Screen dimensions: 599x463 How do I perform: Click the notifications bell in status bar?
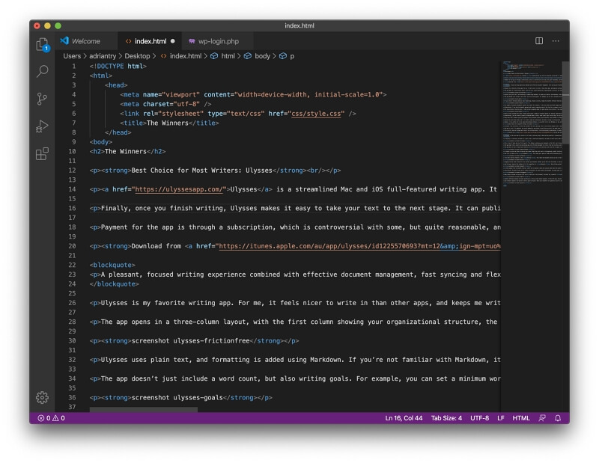558,418
